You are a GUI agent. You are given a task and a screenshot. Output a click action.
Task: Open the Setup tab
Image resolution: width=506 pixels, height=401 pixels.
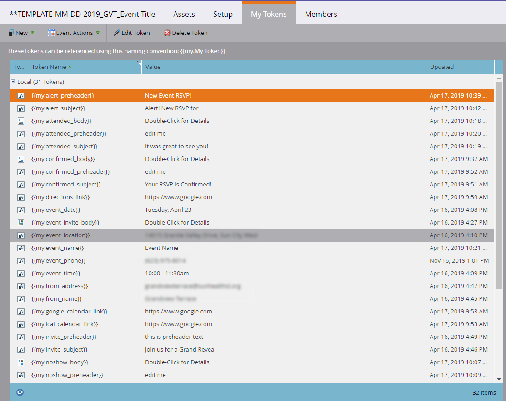pos(223,14)
